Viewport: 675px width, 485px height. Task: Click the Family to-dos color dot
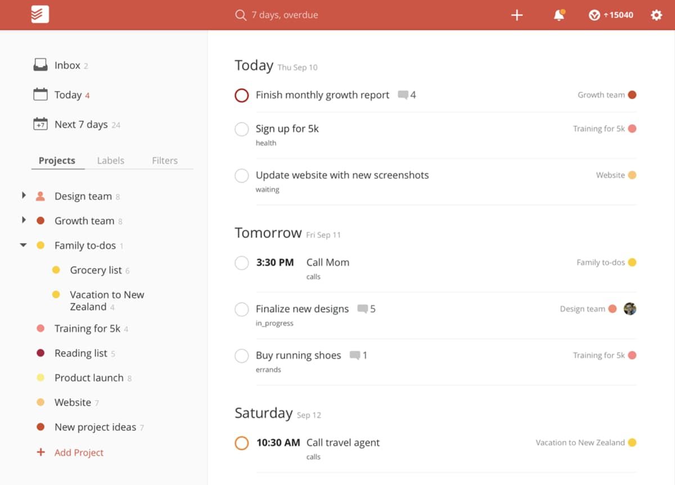click(x=40, y=245)
